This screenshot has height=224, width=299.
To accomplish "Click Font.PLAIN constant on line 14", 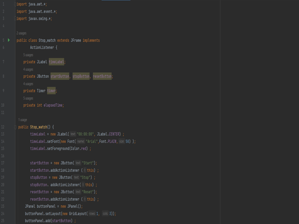I will pos(107,141).
